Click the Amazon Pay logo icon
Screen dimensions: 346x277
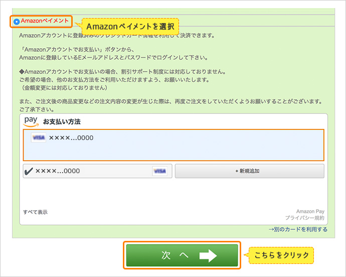(31, 121)
